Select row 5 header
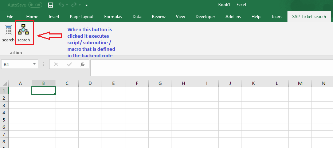The width and height of the screenshot is (333, 148). coord(4,120)
